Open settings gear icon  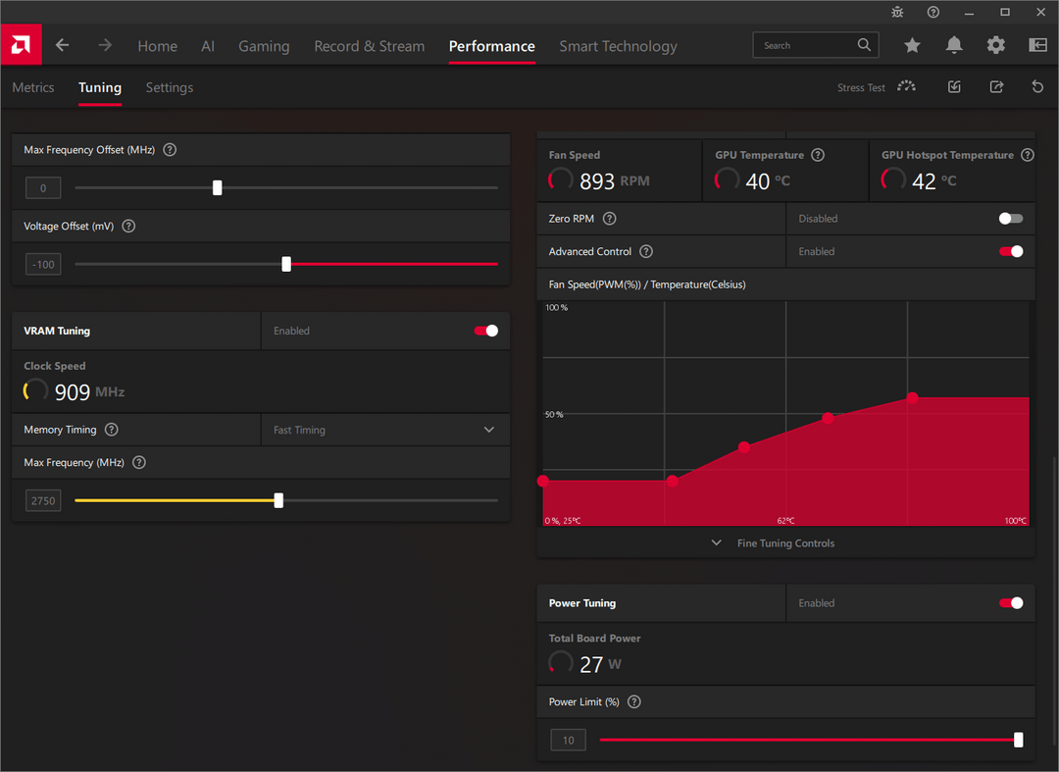(x=995, y=45)
